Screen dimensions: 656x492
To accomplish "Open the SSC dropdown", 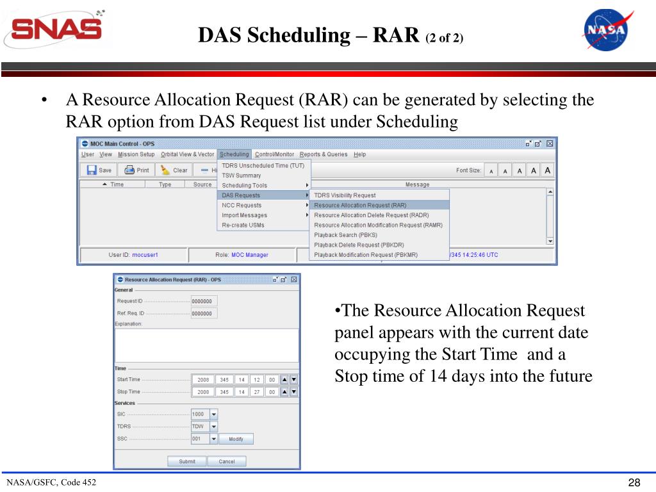I will pyautogui.click(x=213, y=439).
